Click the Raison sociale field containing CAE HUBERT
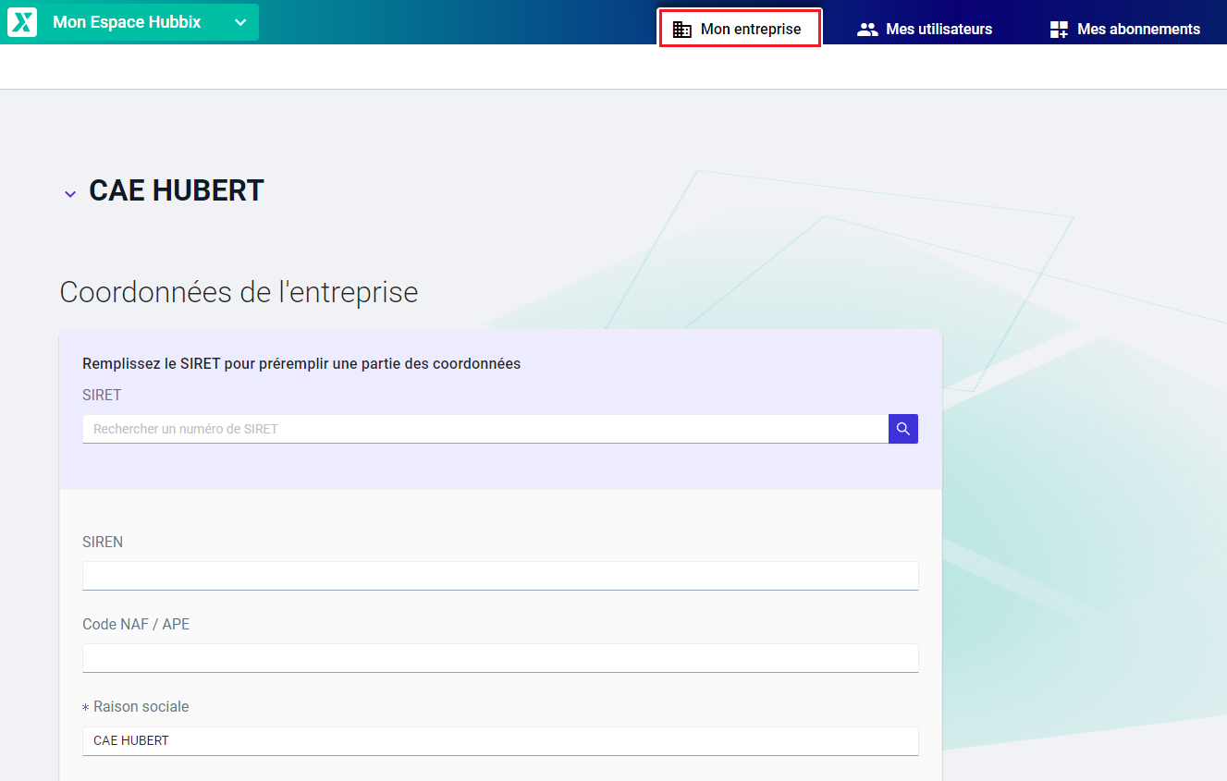The height and width of the screenshot is (781, 1227). pyautogui.click(x=500, y=740)
